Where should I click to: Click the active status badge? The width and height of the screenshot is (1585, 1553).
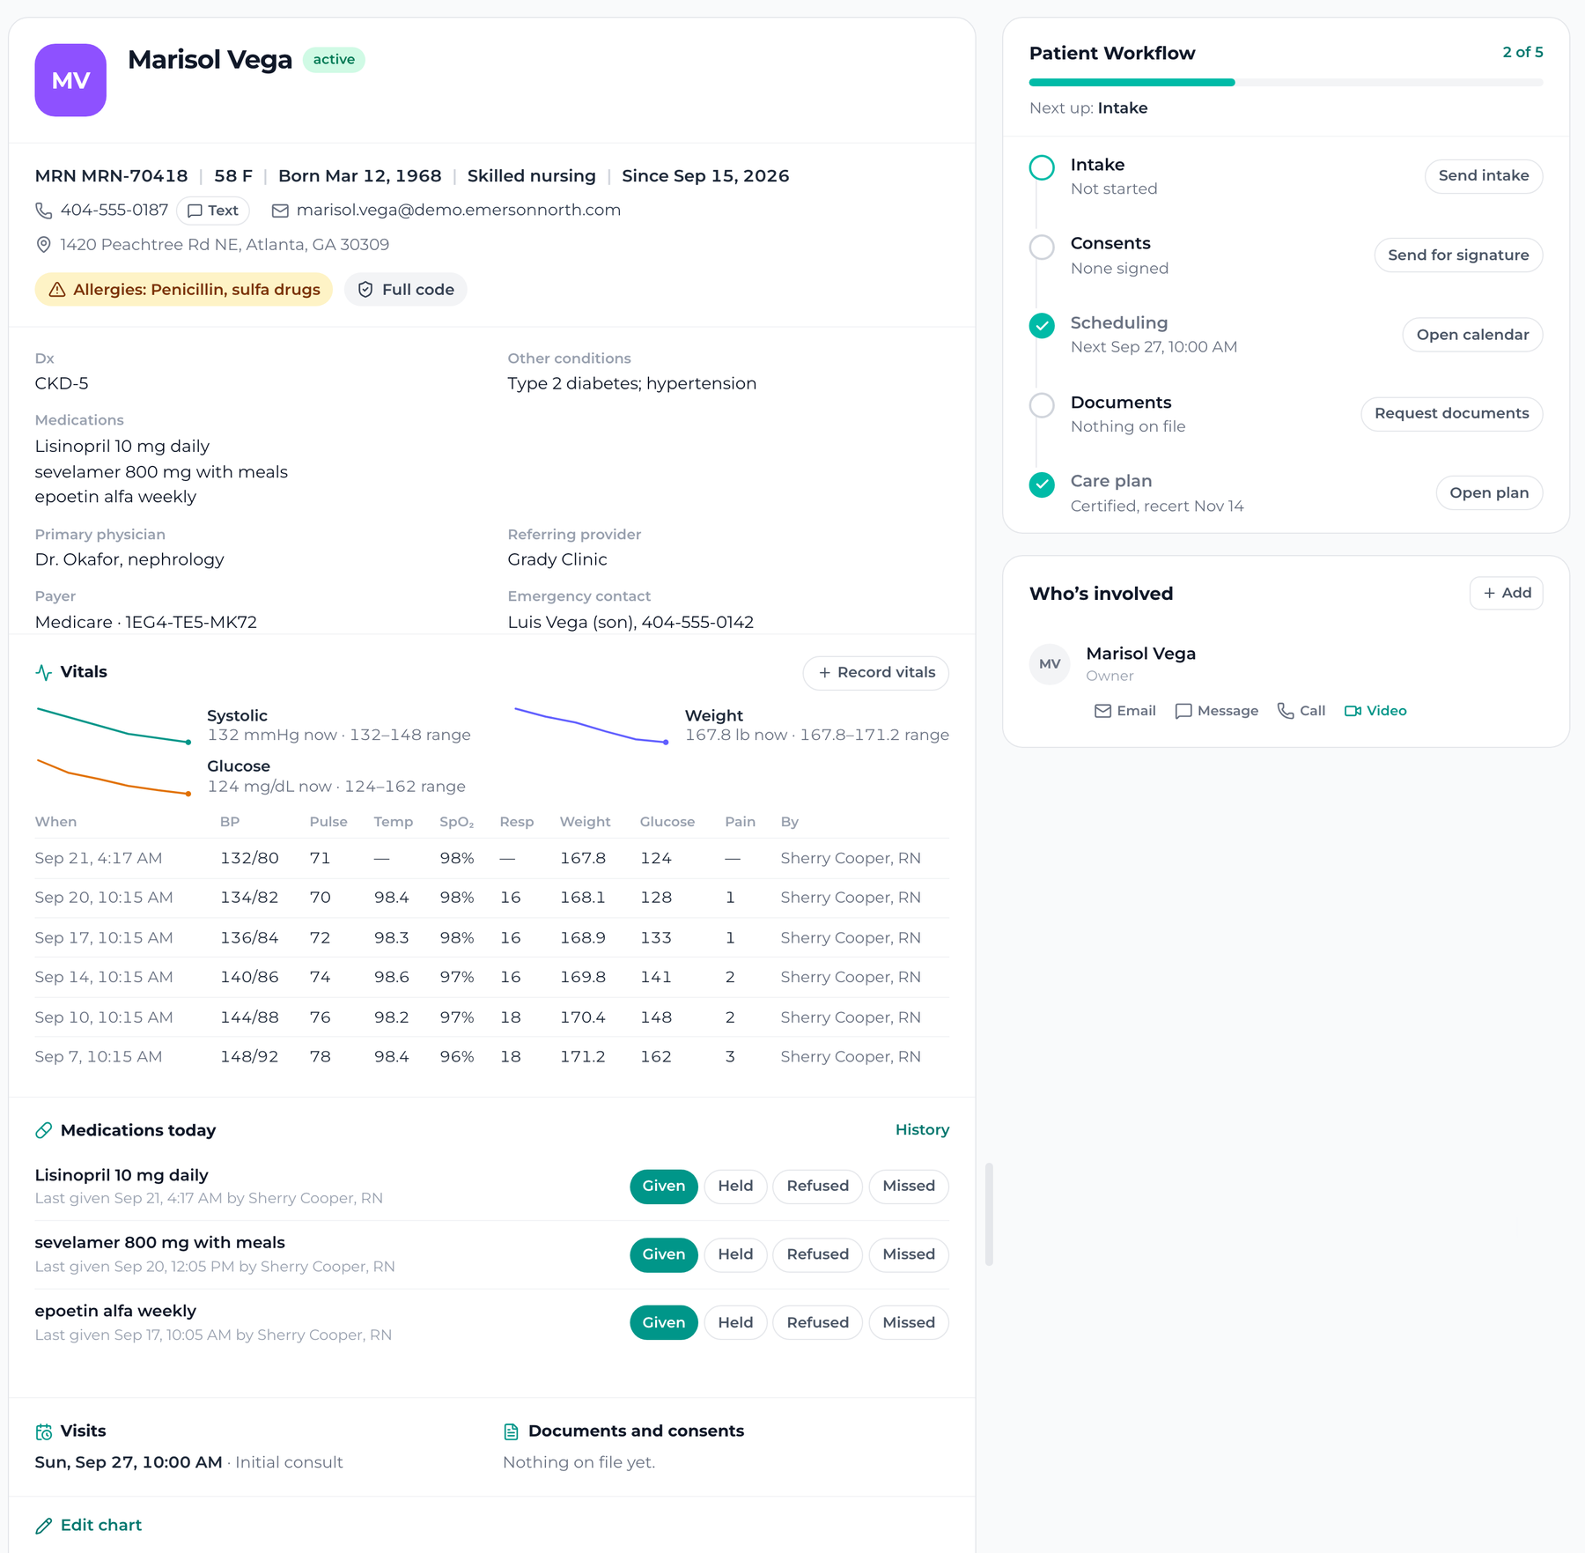pyautogui.click(x=334, y=60)
